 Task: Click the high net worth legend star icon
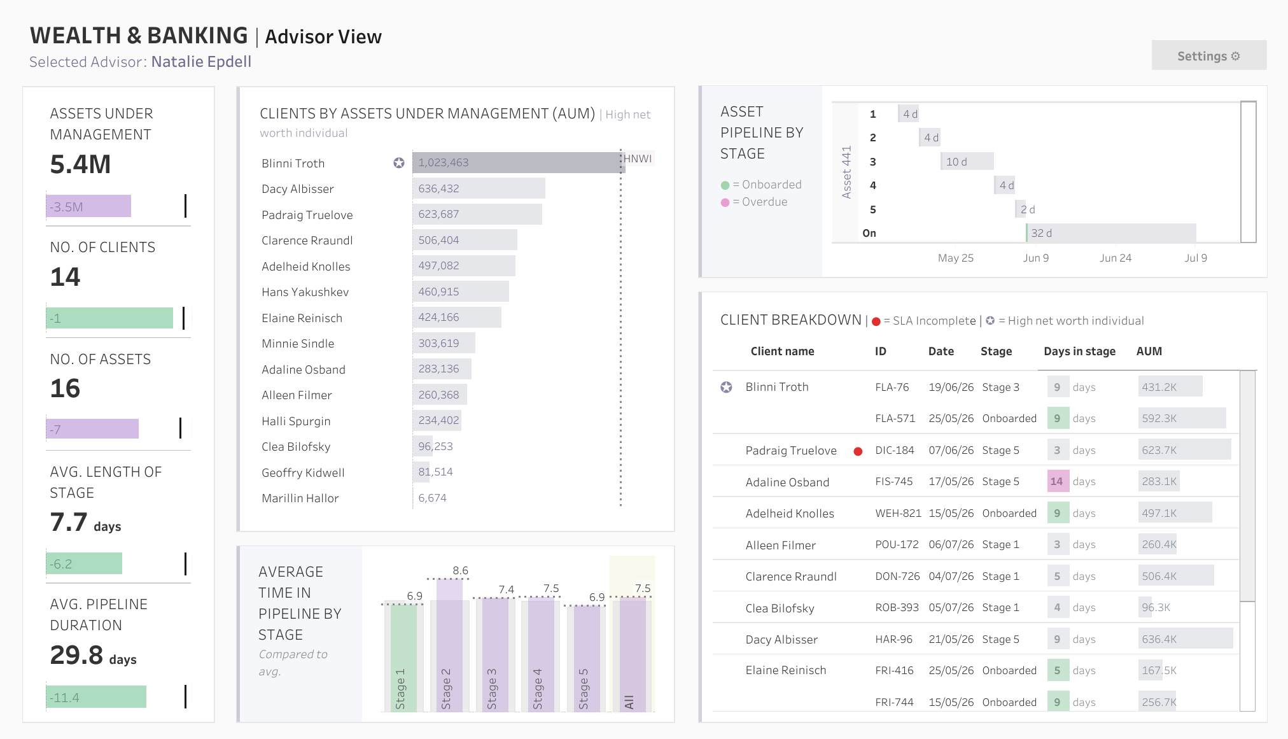click(x=990, y=321)
